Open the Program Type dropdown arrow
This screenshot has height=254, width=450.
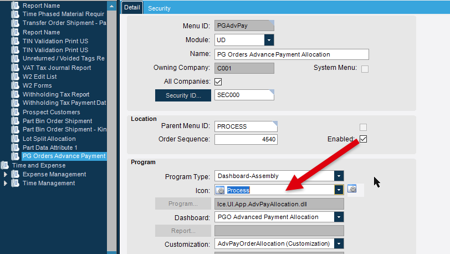(339, 176)
